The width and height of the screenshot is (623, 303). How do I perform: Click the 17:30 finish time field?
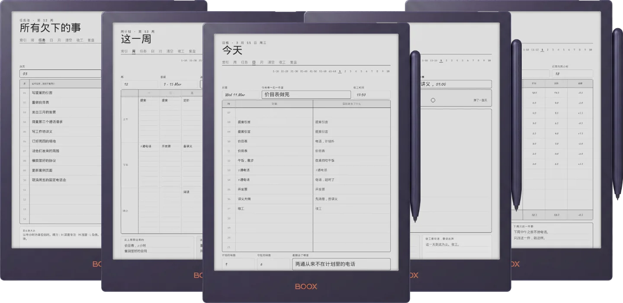point(372,95)
